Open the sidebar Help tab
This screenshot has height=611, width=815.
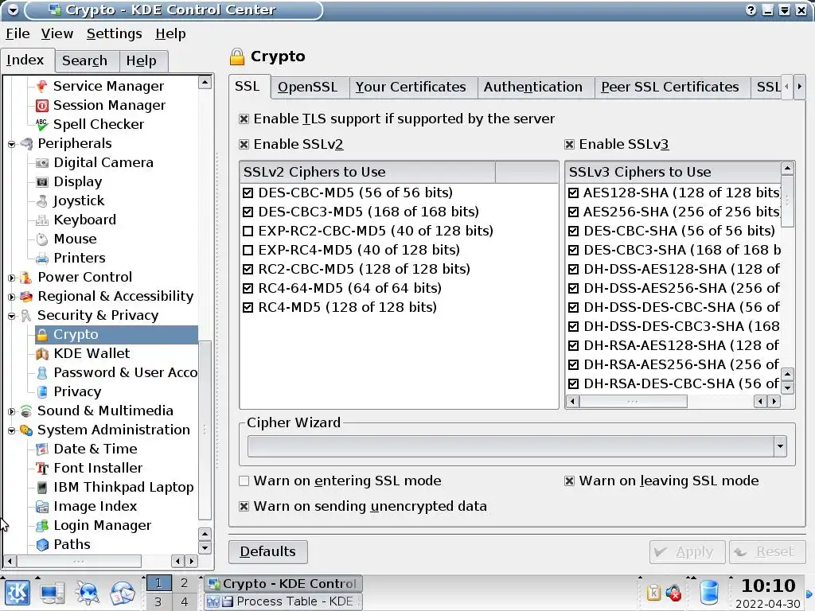142,60
